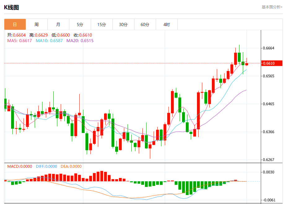This screenshot has height=204, width=284.
Task: Click the DIFF:0.0000 indicator label
Action: (46, 166)
